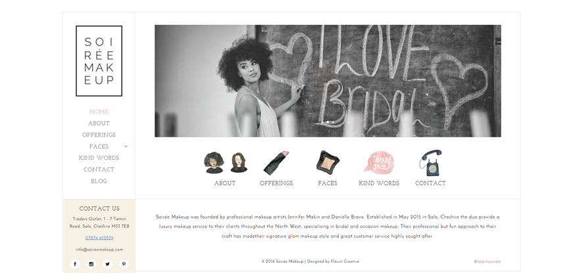The image size is (579, 280).
Task: Click the Designed by Fleurir Creative credit
Action: pos(333,262)
